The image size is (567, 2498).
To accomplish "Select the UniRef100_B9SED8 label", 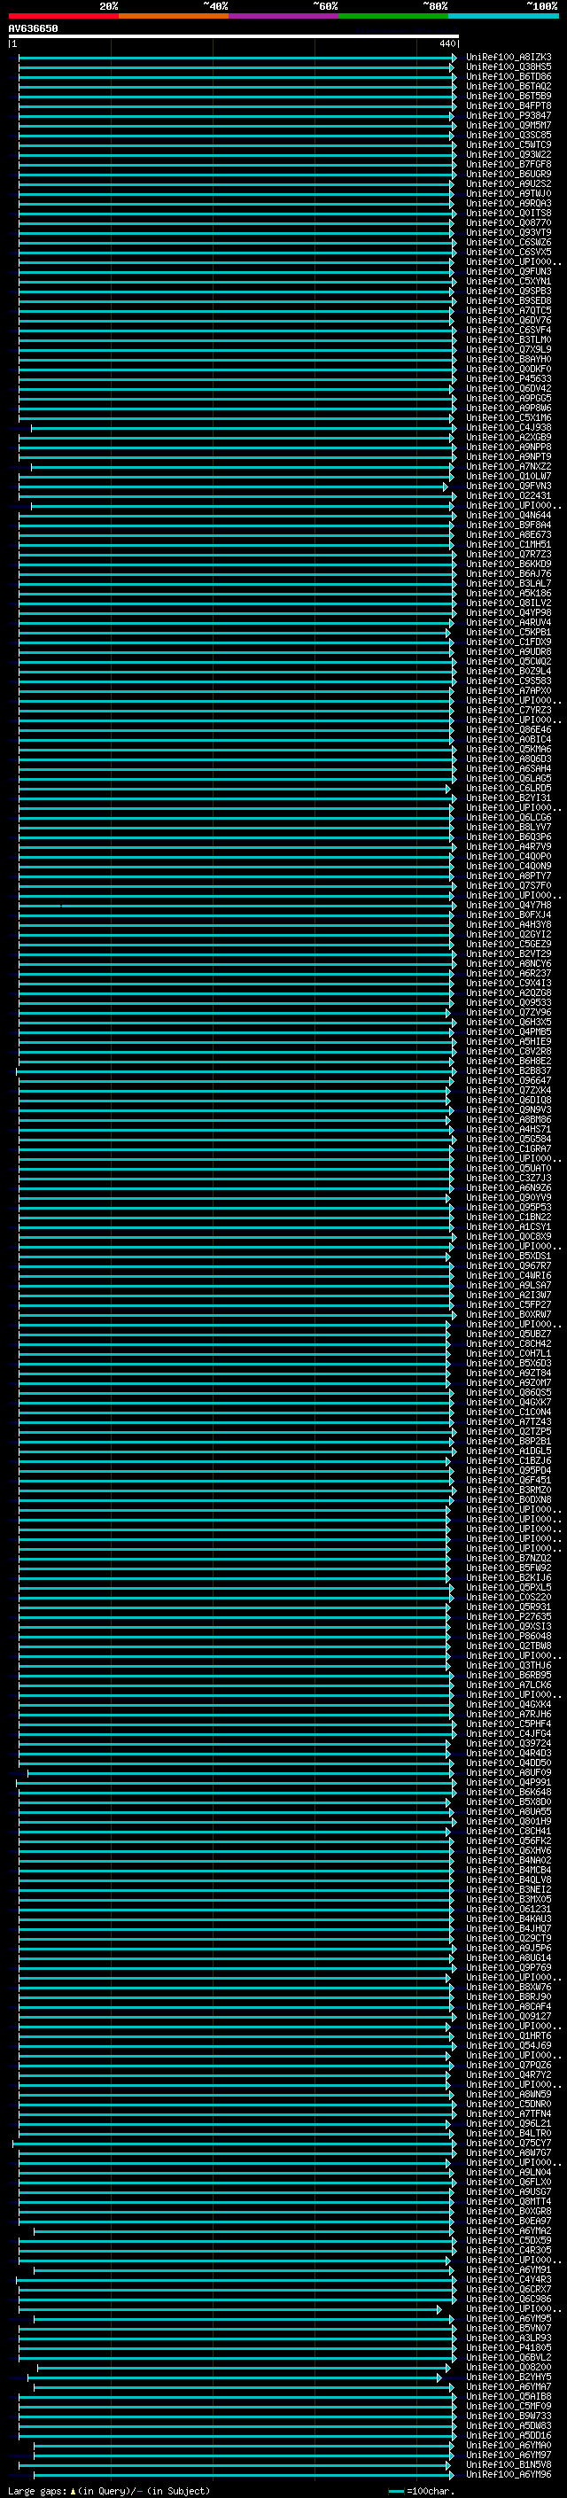I will tap(508, 300).
